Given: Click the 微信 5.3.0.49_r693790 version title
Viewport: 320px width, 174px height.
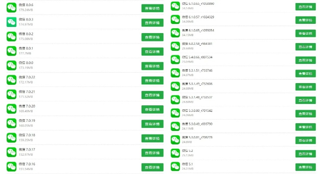Looking at the screenshot, I should tap(197, 124).
